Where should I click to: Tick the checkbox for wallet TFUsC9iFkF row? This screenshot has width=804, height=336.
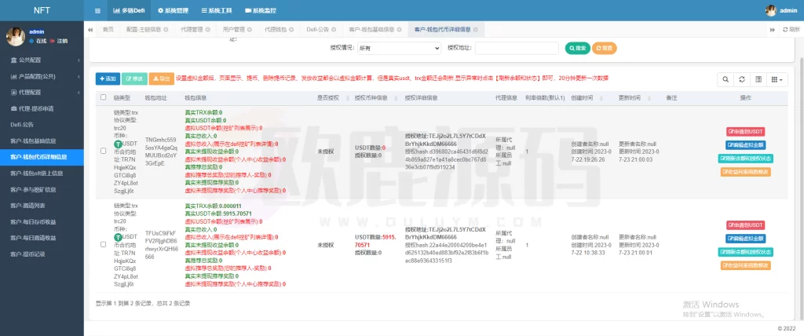[x=104, y=245]
